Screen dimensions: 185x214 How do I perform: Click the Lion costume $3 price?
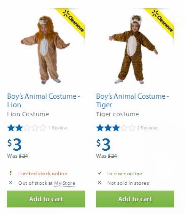(15, 145)
